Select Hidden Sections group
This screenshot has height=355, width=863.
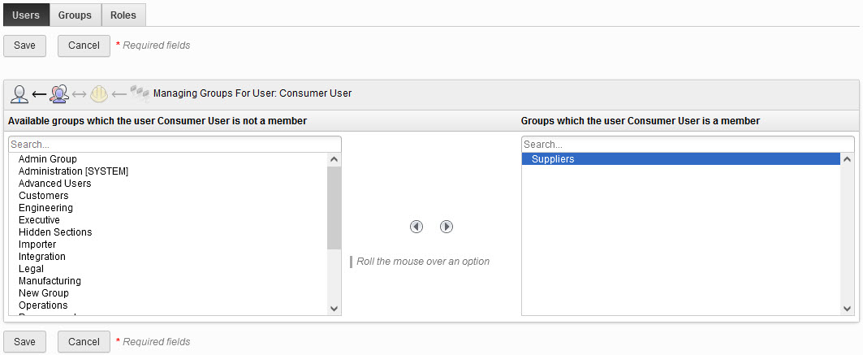click(168, 232)
